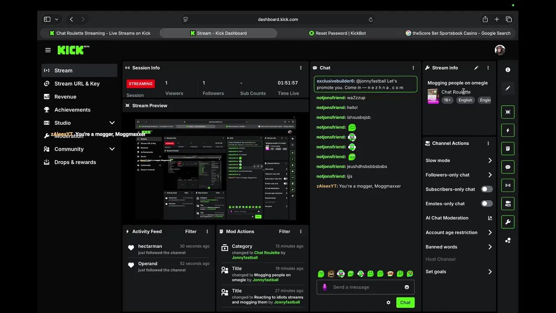
Task: Toggle the mod actions note icon in right sidebar
Action: 508,149
